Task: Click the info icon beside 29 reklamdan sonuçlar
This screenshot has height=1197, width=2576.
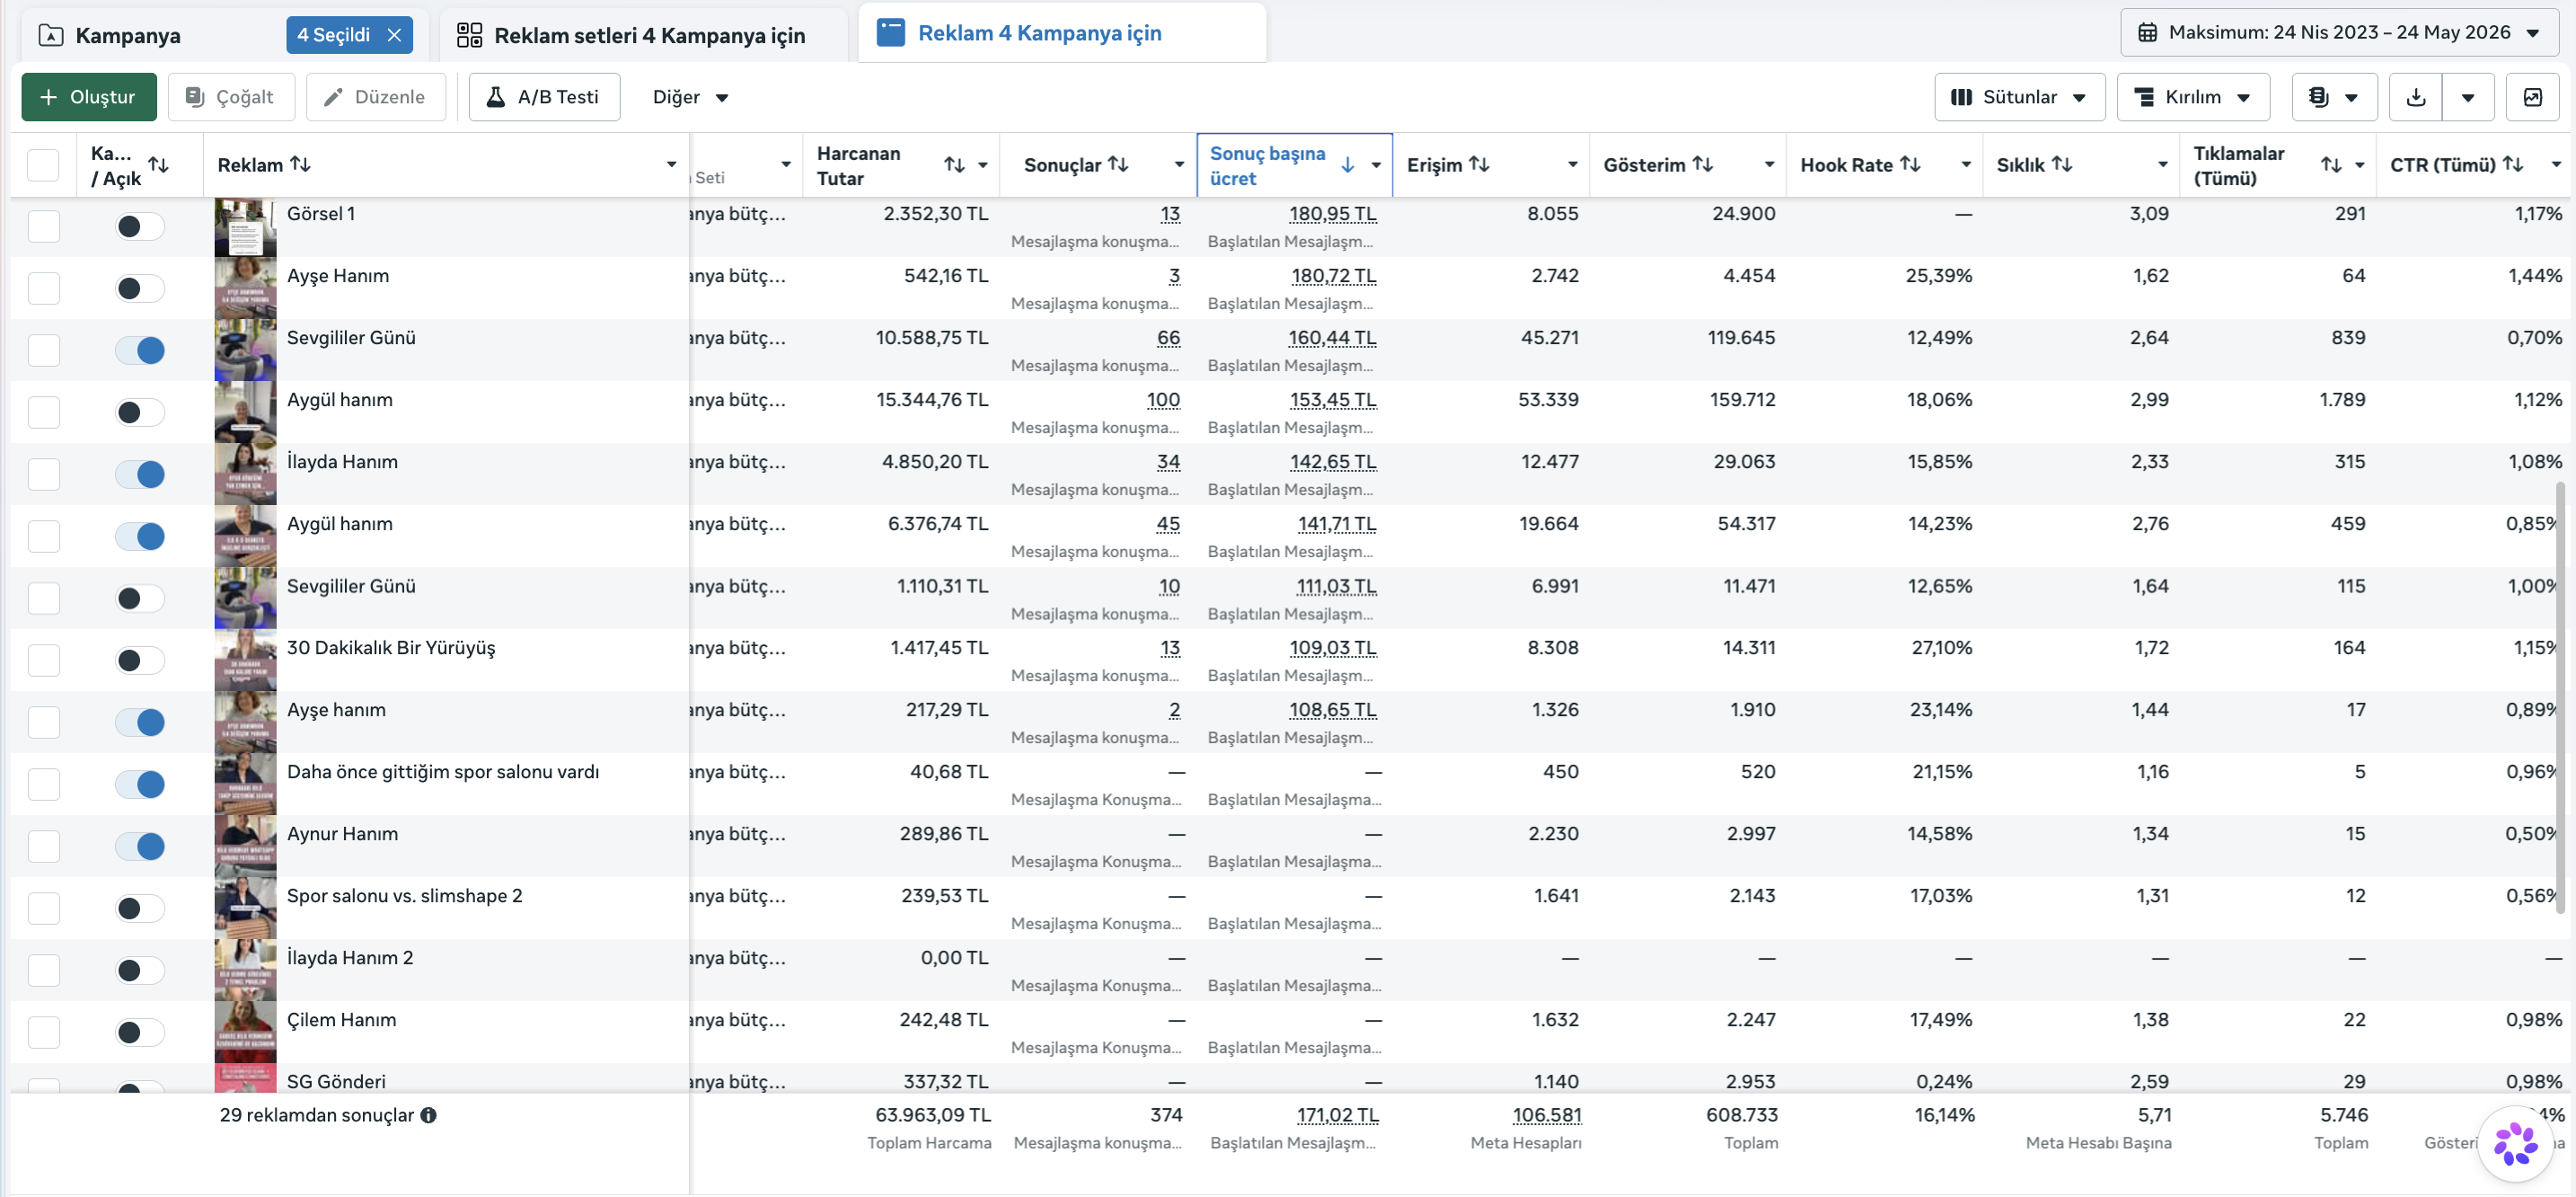Action: (428, 1115)
